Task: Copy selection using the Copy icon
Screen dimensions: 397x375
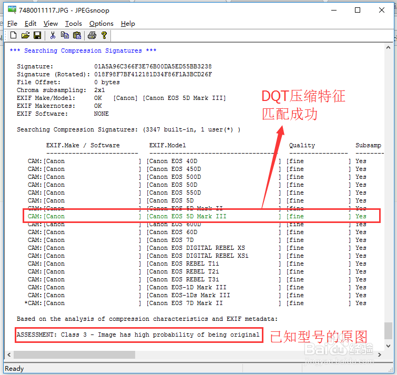Action: click(65, 35)
